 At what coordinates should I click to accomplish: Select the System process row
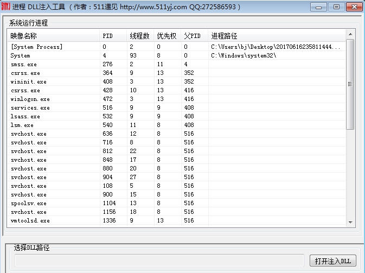pos(176,55)
